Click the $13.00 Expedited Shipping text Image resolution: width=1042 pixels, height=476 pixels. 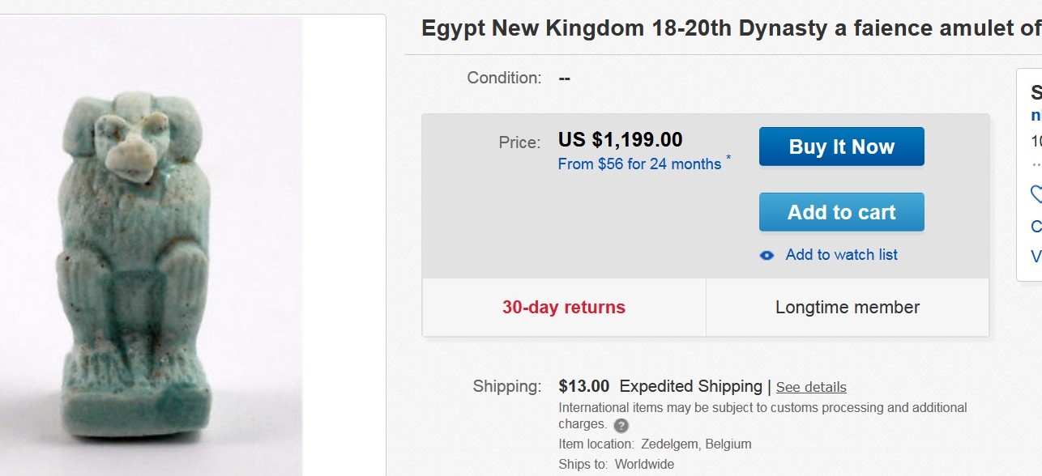pyautogui.click(x=660, y=386)
